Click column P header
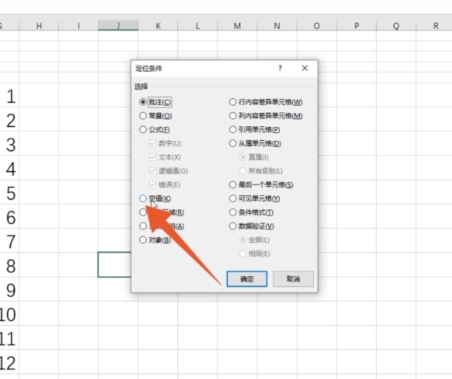Viewport: 452px width, 379px height. pyautogui.click(x=357, y=26)
